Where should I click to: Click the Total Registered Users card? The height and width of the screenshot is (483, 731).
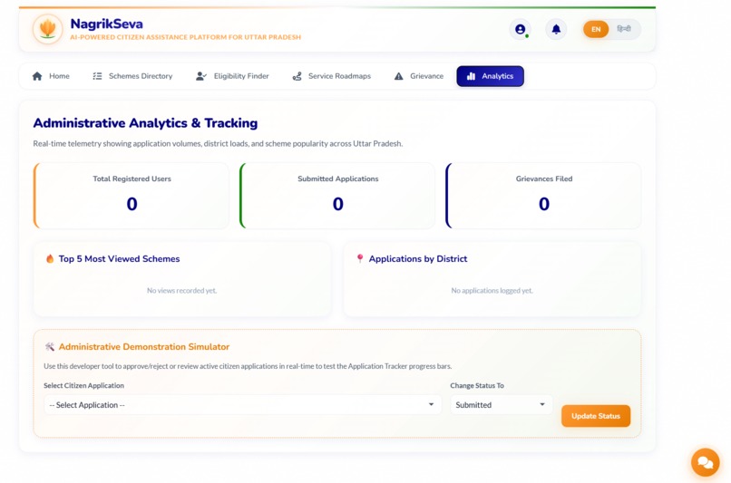(132, 196)
